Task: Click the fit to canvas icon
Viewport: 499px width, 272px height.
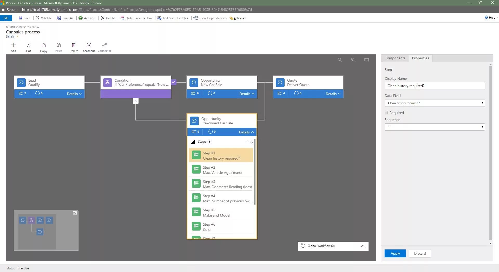Action: point(366,60)
